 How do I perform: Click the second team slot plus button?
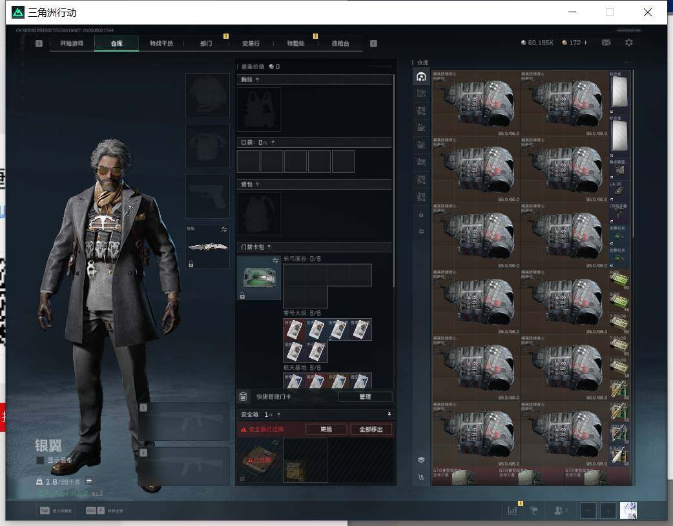pyautogui.click(x=608, y=511)
